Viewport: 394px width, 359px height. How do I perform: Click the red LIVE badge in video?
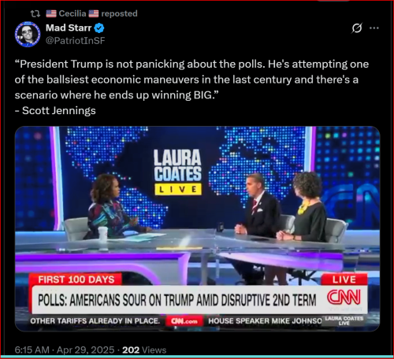tap(344, 279)
